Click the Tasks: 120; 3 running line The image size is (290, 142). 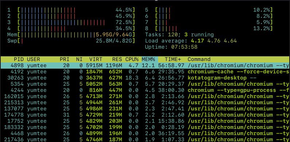coord(179,35)
